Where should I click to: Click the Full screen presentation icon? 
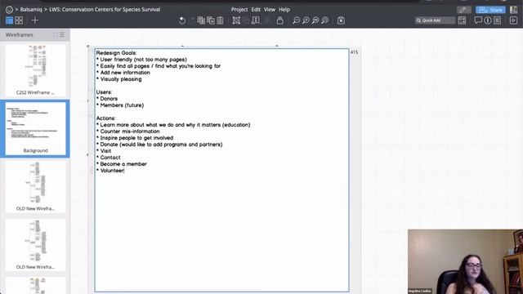click(513, 20)
